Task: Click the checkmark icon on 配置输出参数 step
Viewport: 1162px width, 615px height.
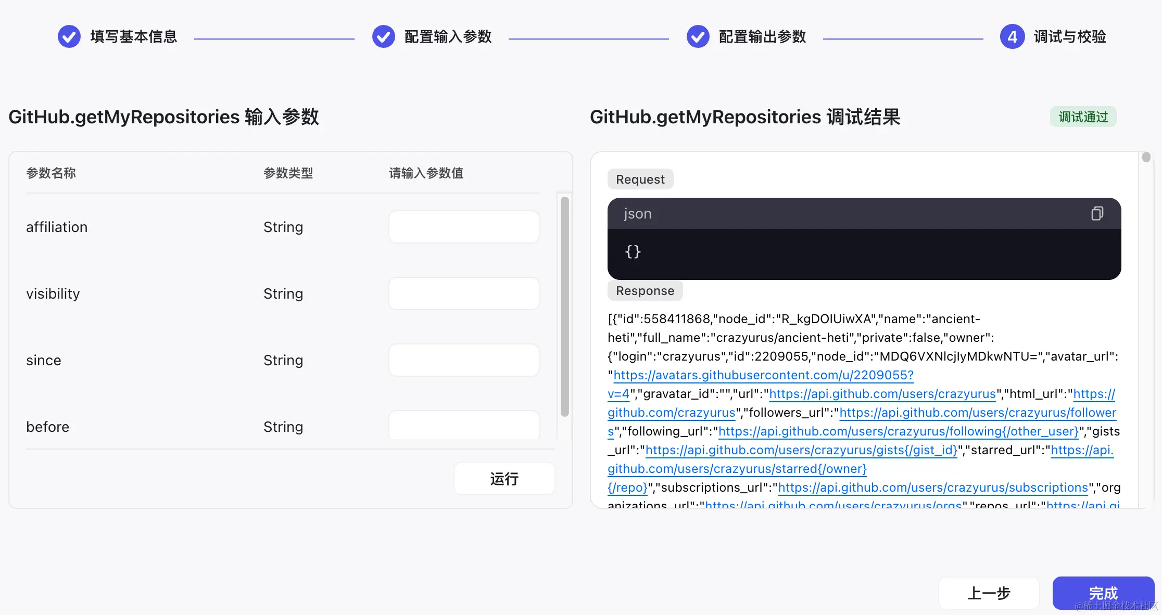Action: click(x=698, y=36)
